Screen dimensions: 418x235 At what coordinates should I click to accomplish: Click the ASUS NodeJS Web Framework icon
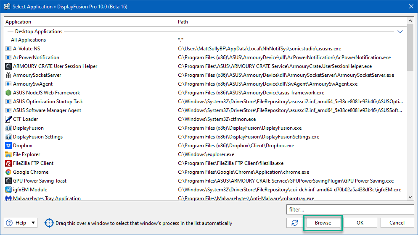[8, 93]
